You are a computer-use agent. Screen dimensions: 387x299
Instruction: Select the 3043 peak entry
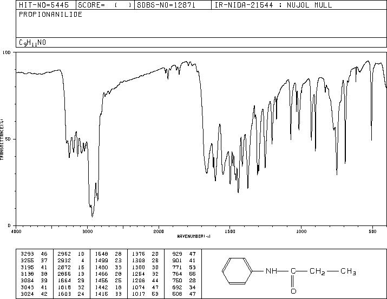point(34,288)
